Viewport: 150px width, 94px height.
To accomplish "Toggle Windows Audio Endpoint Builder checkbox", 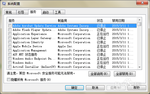I will tap(10, 59).
